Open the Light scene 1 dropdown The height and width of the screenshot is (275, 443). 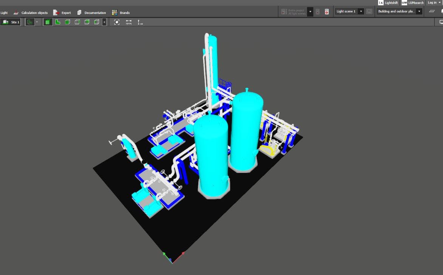coord(361,11)
